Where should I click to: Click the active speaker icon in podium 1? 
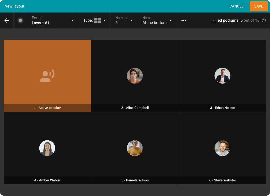point(47,76)
